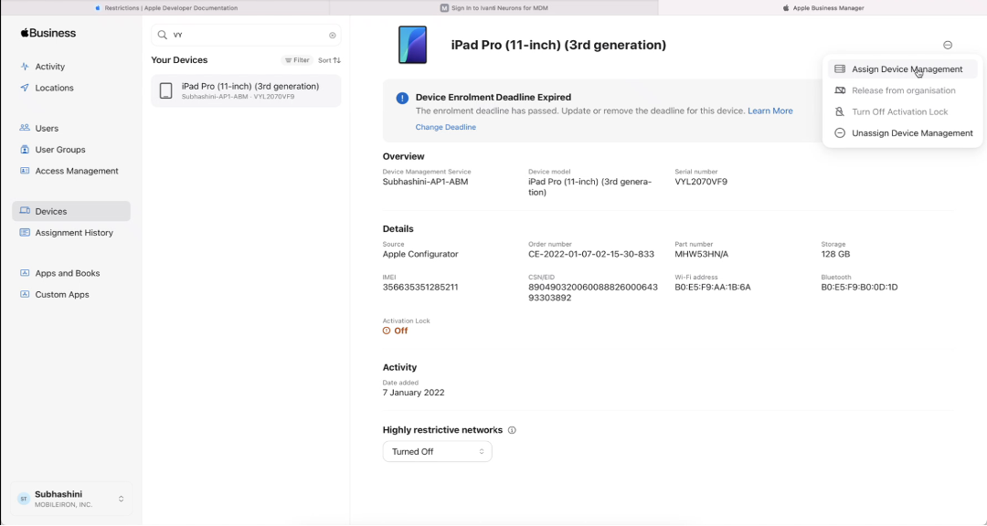Open the Sort devices menu
This screenshot has height=526, width=987.
329,60
